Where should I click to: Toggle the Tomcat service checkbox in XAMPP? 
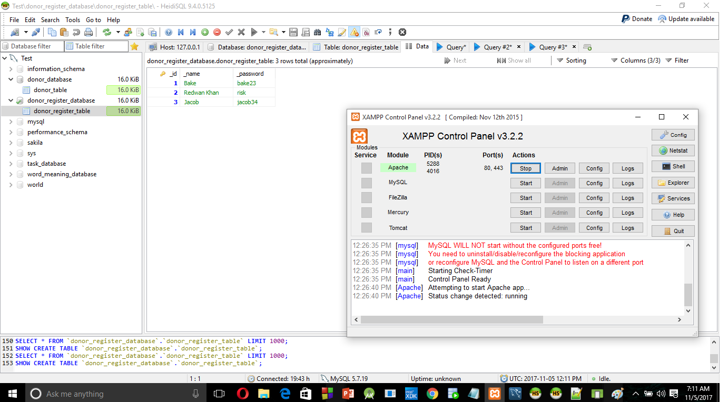tap(367, 228)
